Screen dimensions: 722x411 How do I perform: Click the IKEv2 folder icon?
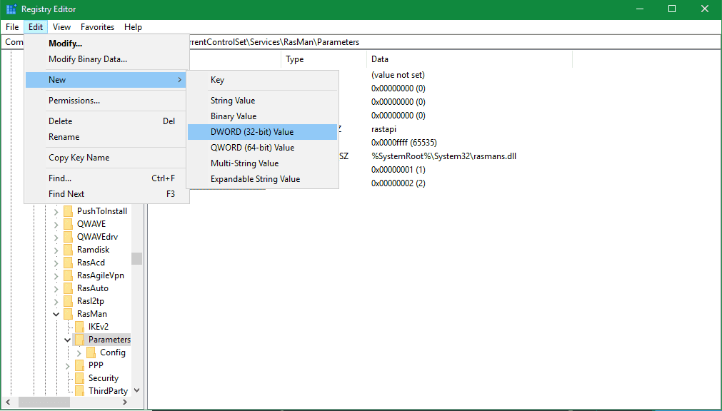tap(79, 327)
